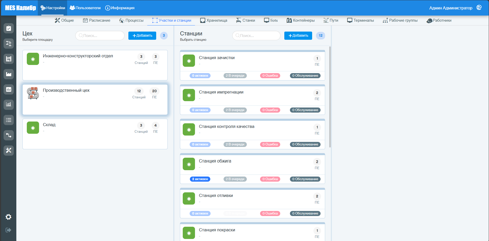Click the green icon of Станция импрегнации
Screen dimensions: 489x241
(x=189, y=95)
